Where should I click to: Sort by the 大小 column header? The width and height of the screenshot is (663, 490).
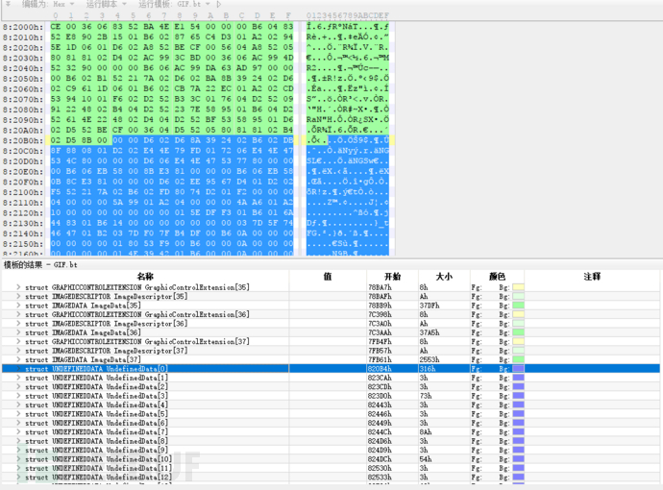(444, 277)
